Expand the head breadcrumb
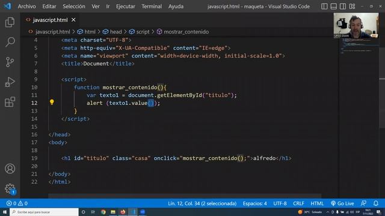385x216 pixels. pyautogui.click(x=112, y=32)
